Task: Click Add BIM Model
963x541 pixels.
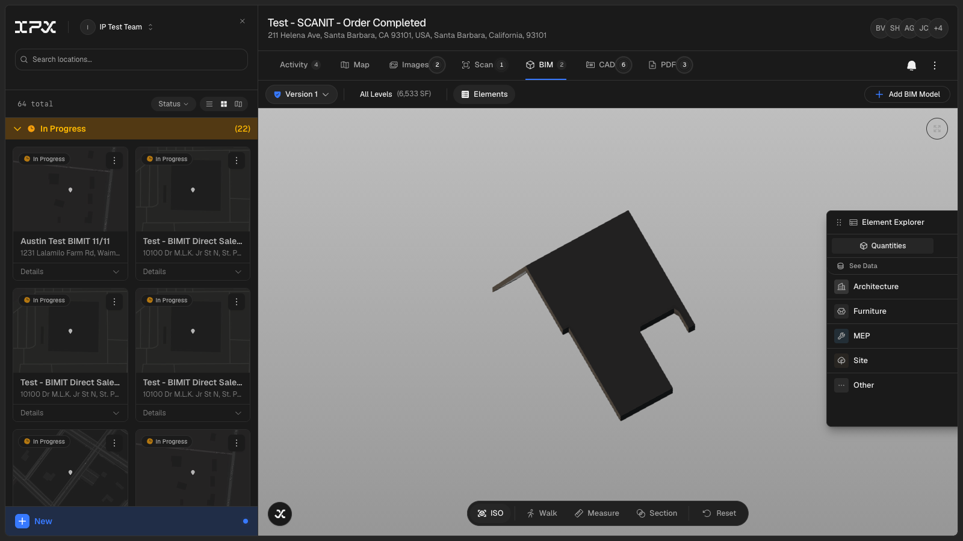Action: [x=907, y=94]
